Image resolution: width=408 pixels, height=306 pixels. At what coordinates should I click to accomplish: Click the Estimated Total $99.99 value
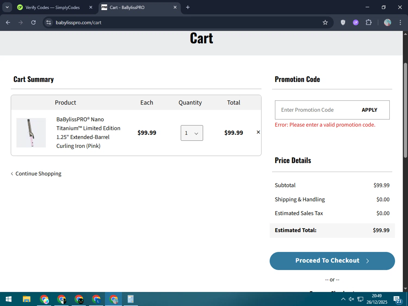pyautogui.click(x=381, y=230)
